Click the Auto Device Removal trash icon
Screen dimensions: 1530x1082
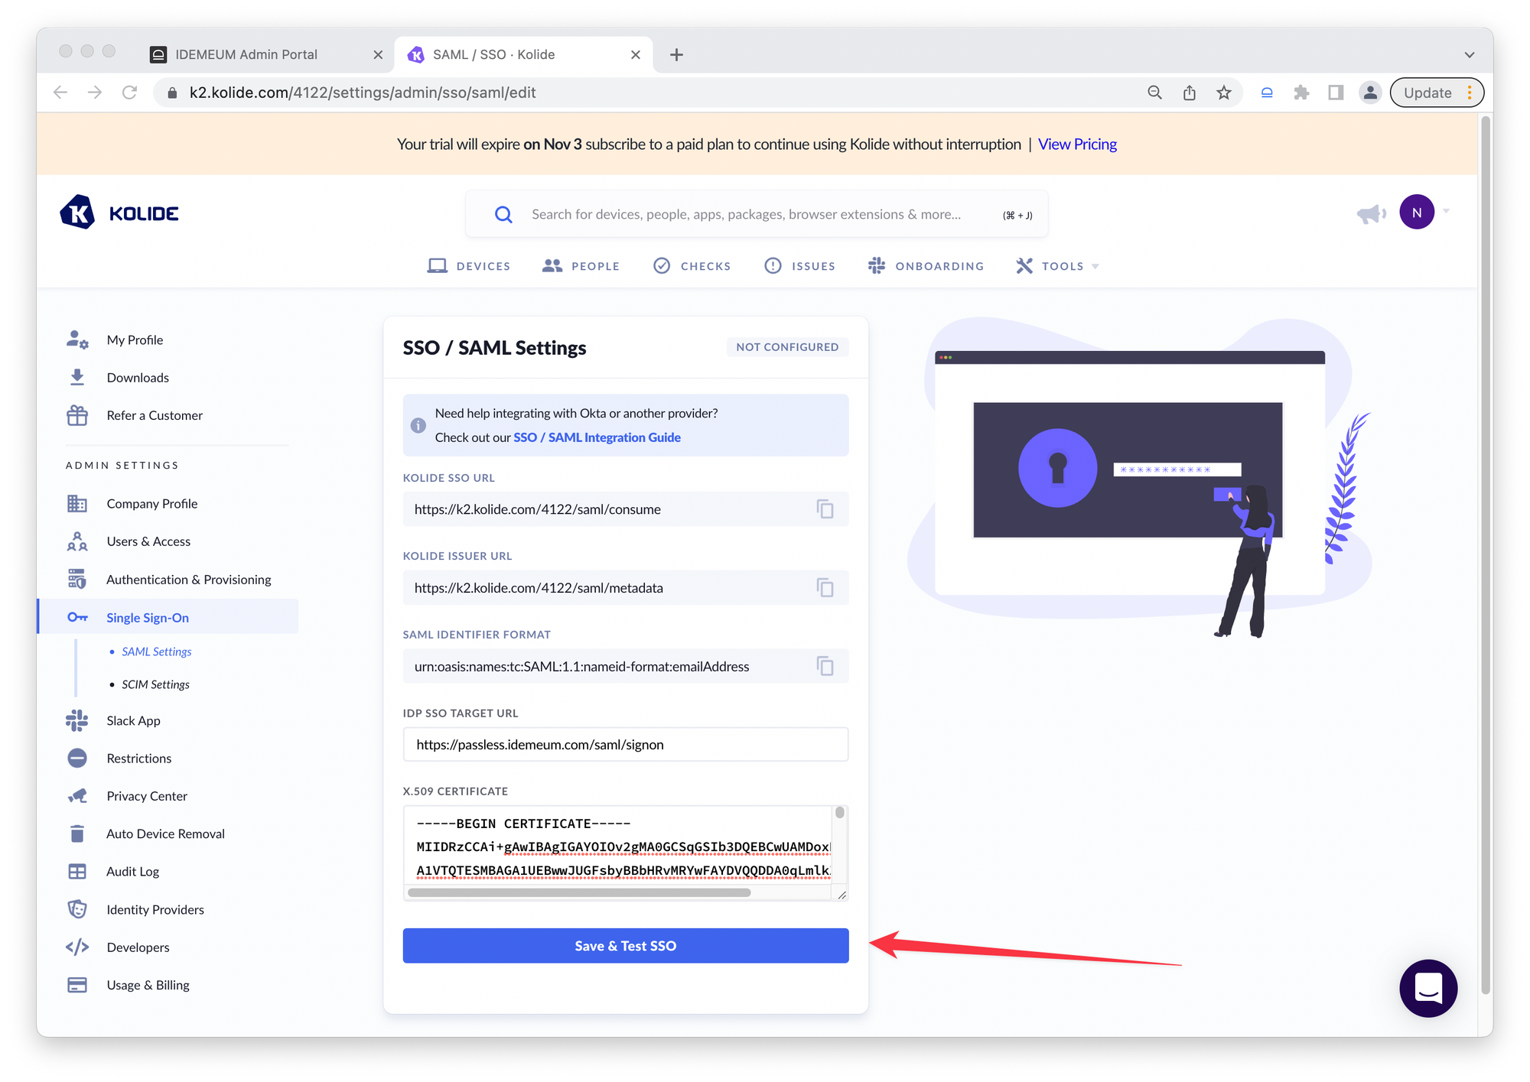pyautogui.click(x=77, y=833)
